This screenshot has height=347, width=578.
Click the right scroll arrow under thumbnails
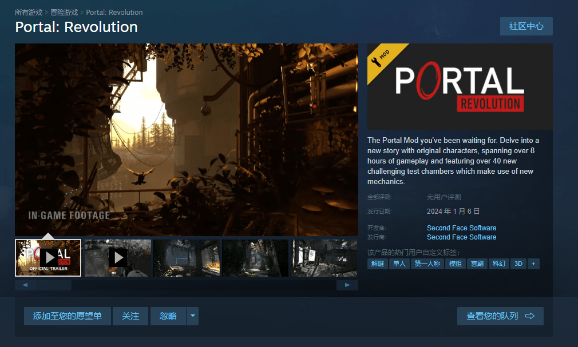[347, 285]
